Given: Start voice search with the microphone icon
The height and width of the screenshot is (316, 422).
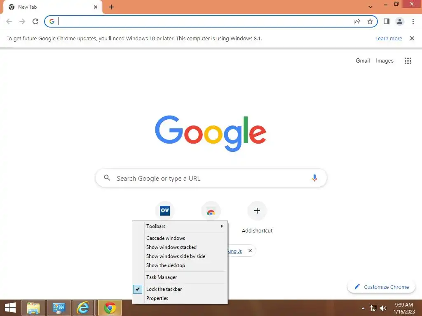Looking at the screenshot, I should pos(314,178).
